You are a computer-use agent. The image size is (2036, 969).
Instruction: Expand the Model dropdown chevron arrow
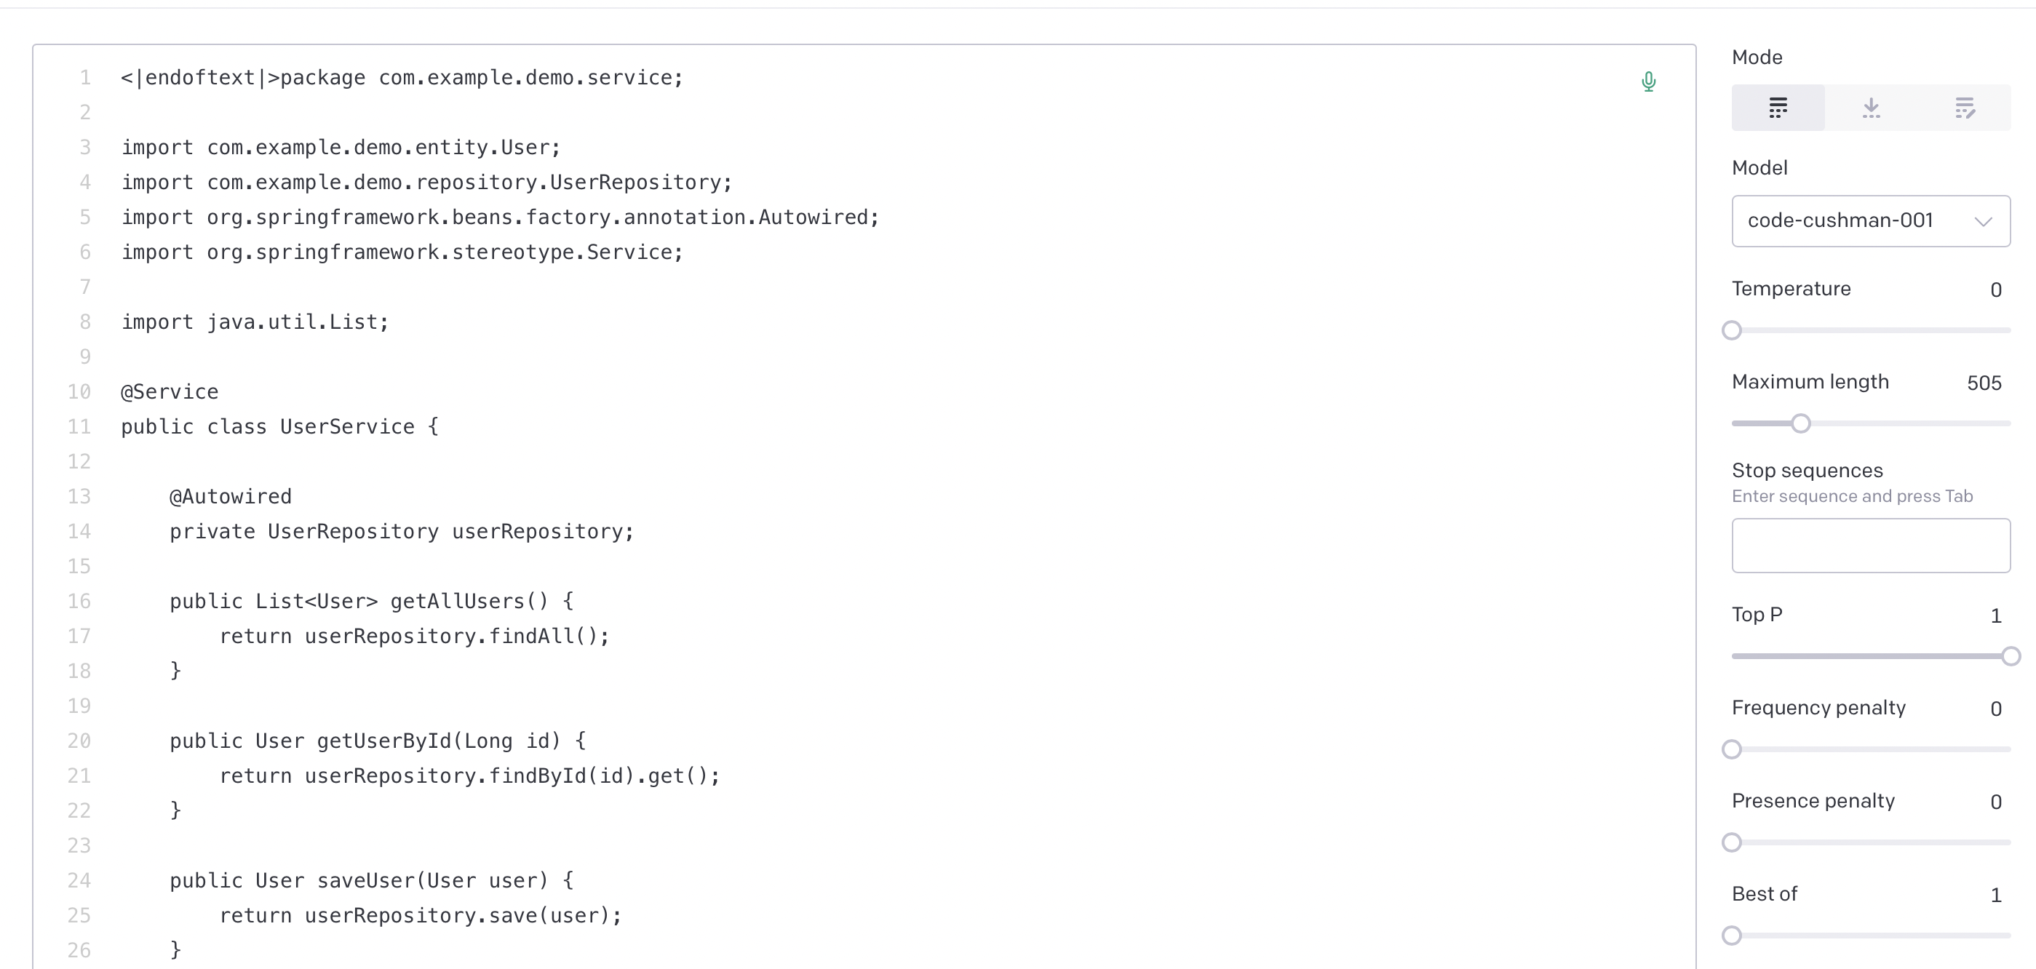tap(1983, 221)
